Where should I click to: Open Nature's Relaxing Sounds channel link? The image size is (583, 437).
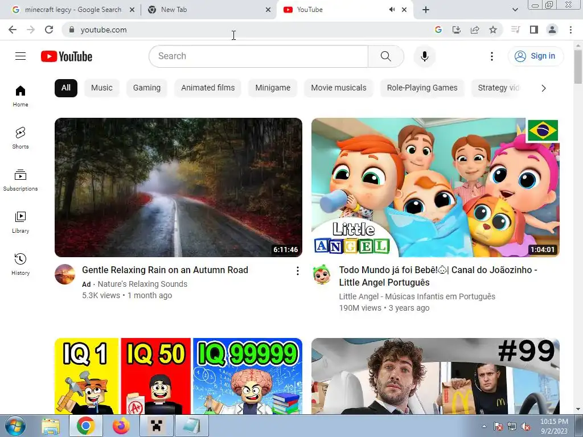[x=142, y=285]
